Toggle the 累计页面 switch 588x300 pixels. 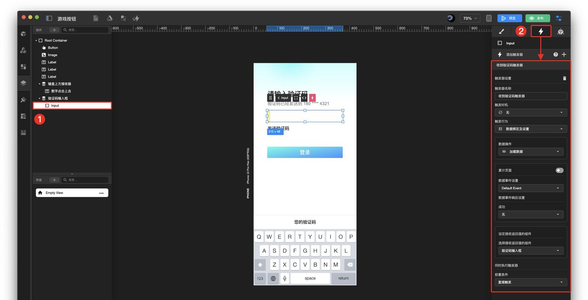tap(560, 170)
